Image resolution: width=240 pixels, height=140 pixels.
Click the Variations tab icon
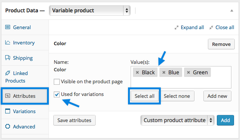coord(7,111)
